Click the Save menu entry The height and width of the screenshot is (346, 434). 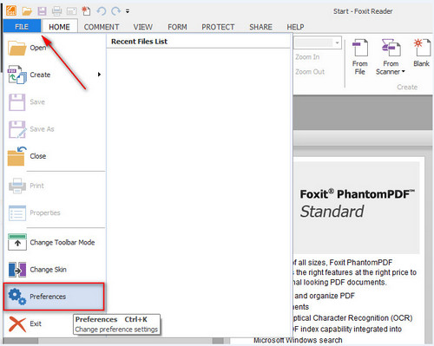pos(55,101)
